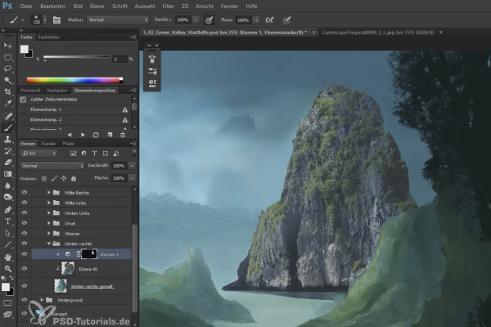Viewport: 491px width, 327px height.
Task: Choose the Clone Stamp tool
Action: coord(8,139)
